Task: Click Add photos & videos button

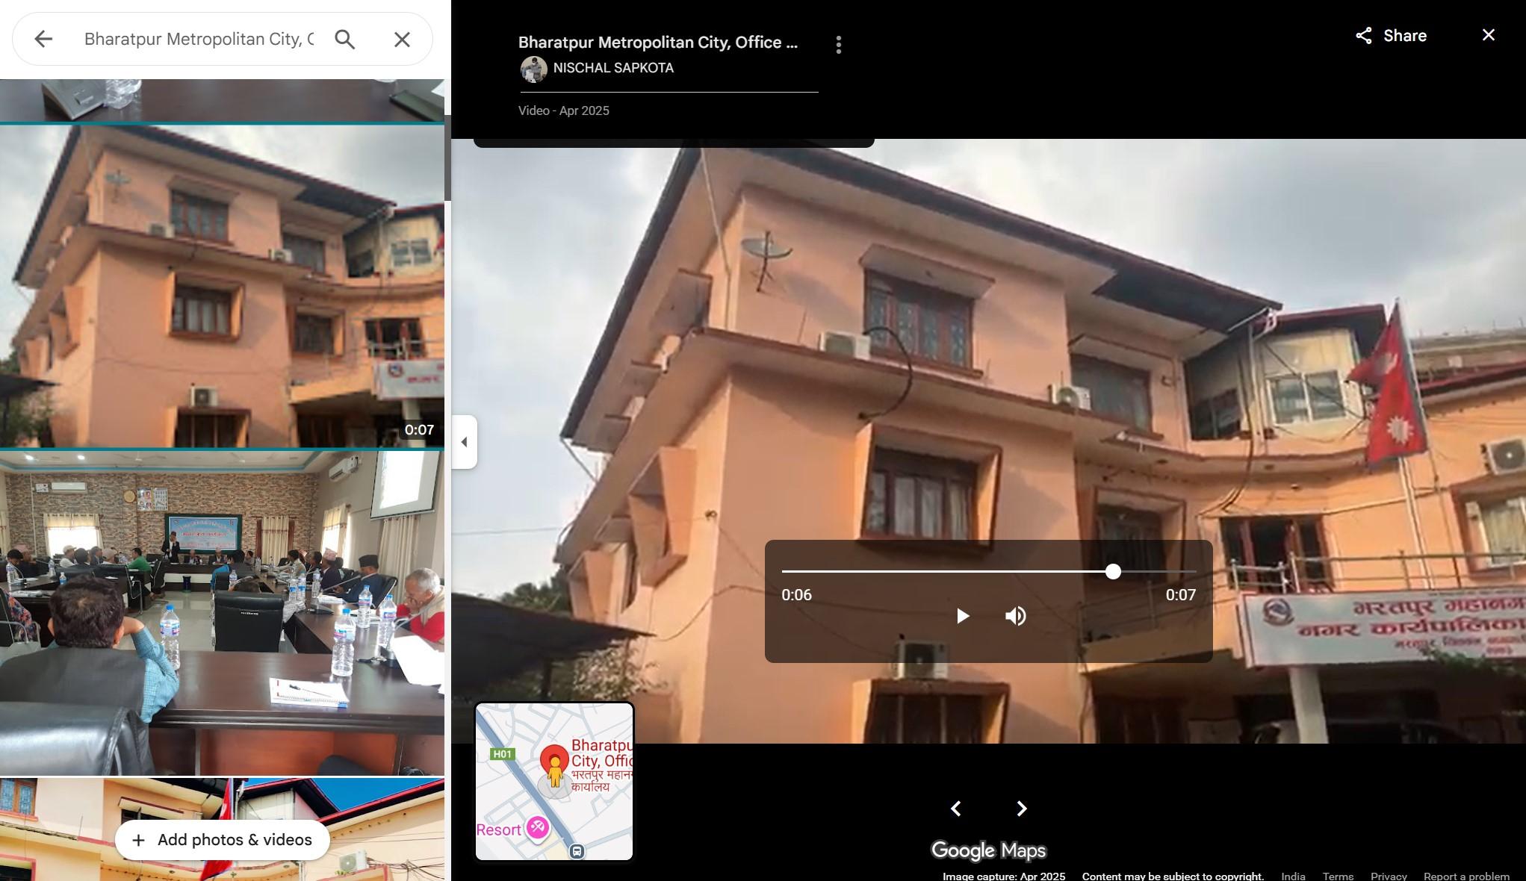Action: pyautogui.click(x=222, y=840)
